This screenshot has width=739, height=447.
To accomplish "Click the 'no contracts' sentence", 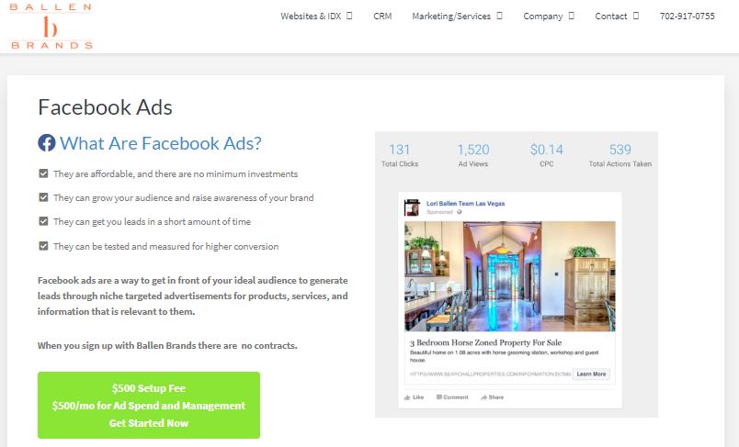I will coord(167,345).
